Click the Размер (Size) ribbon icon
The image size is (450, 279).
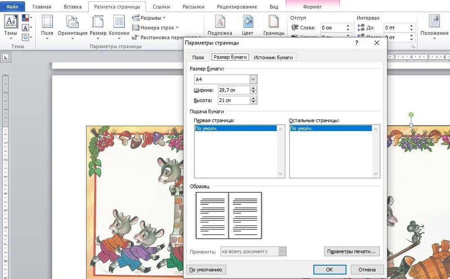(98, 22)
